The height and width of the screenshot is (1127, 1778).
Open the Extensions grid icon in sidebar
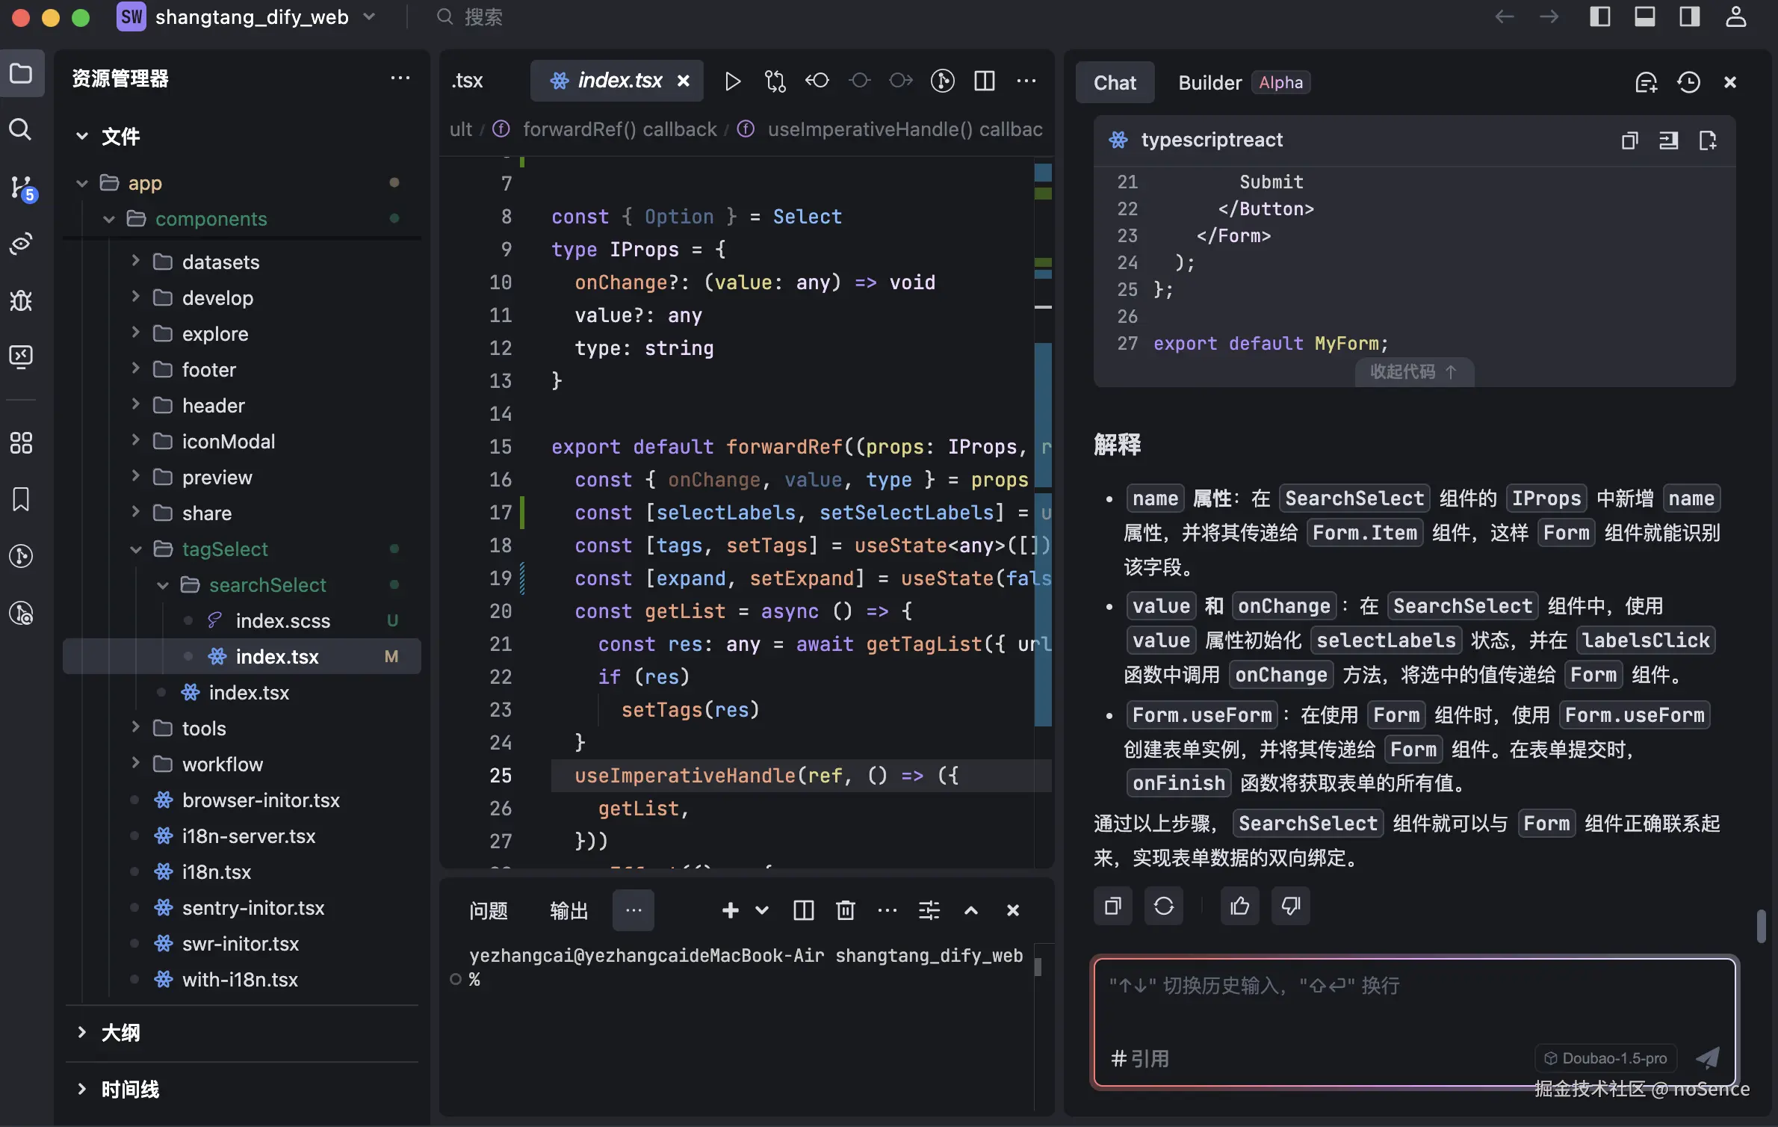pos(21,442)
